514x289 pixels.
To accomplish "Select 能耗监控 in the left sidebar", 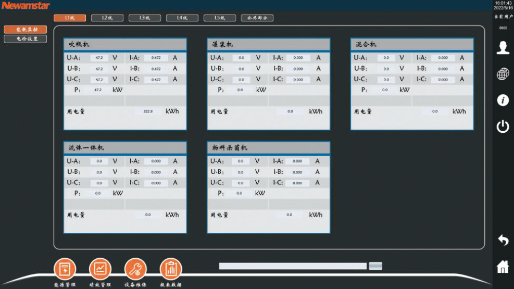I will point(26,30).
